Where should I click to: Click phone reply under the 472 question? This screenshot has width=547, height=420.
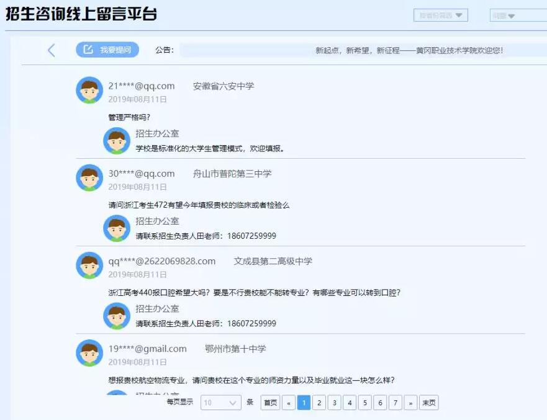coord(206,236)
